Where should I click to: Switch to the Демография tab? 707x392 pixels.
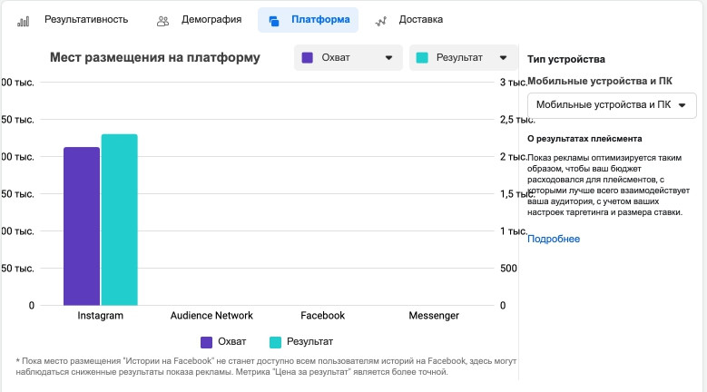(211, 19)
